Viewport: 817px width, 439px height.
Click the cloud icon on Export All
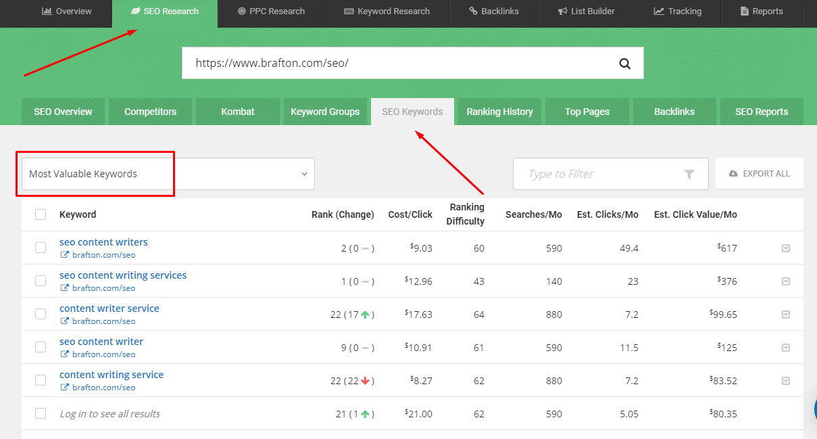coord(733,174)
